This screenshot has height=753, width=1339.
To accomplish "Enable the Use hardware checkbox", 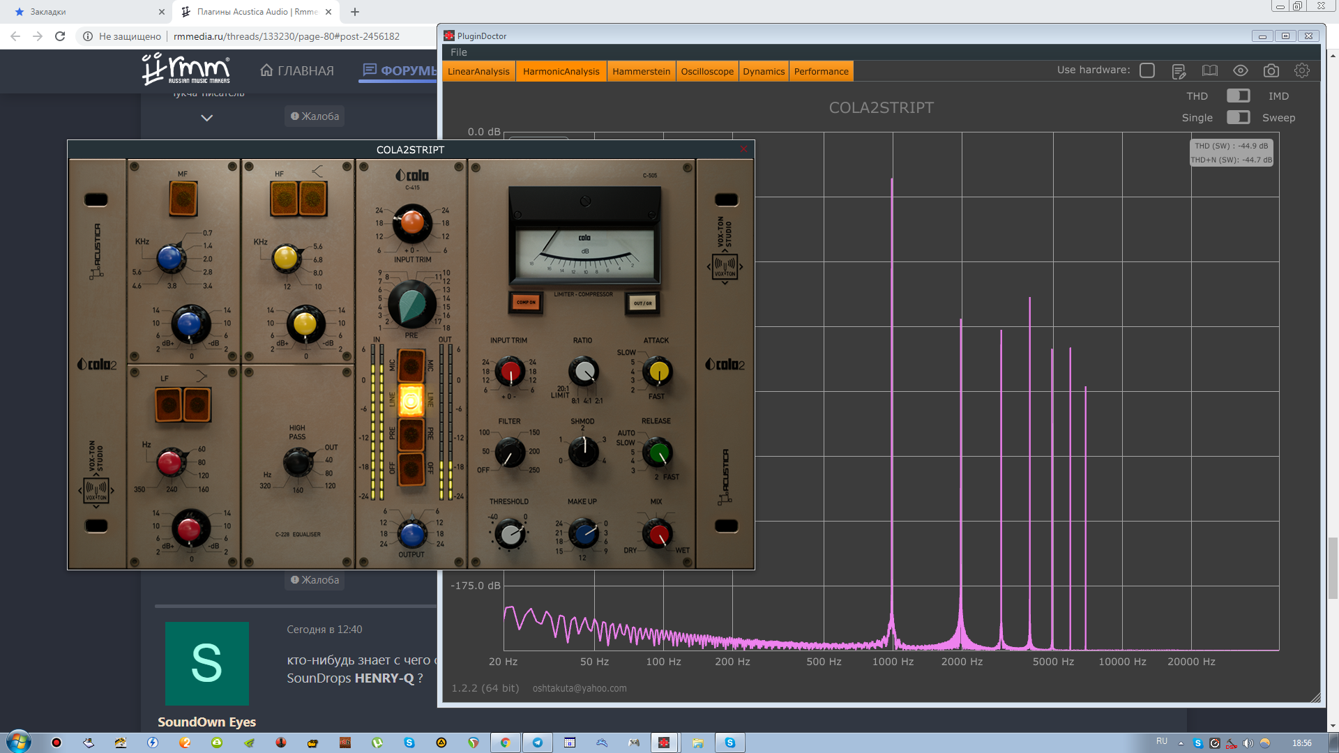I will [x=1147, y=70].
